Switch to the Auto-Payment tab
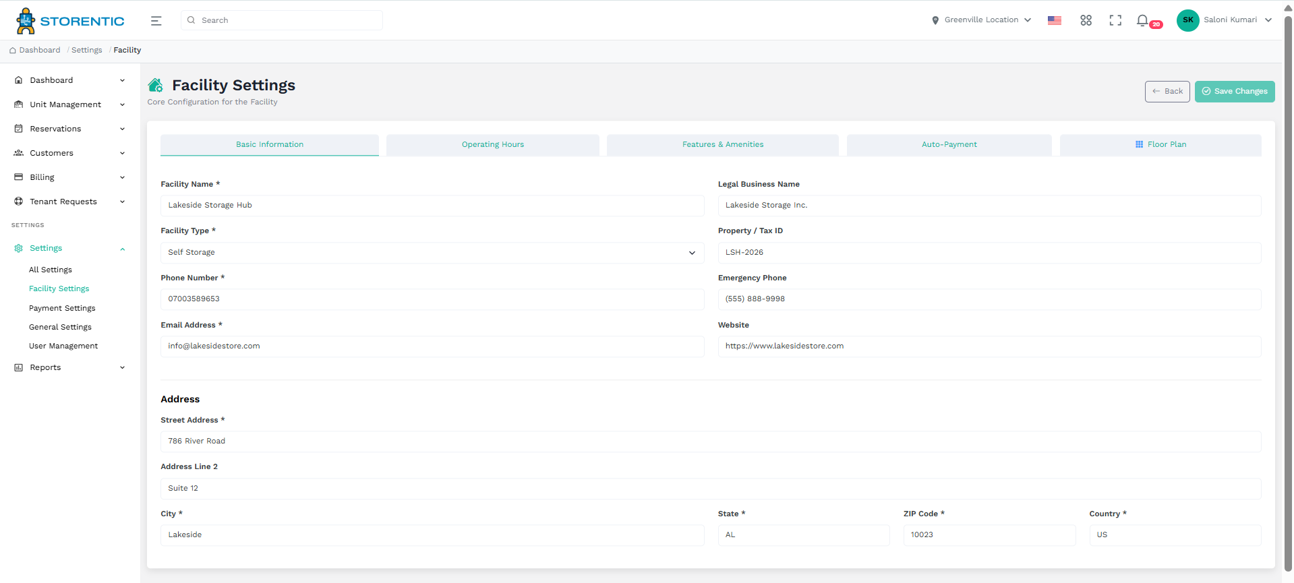Image resolution: width=1294 pixels, height=583 pixels. click(949, 145)
